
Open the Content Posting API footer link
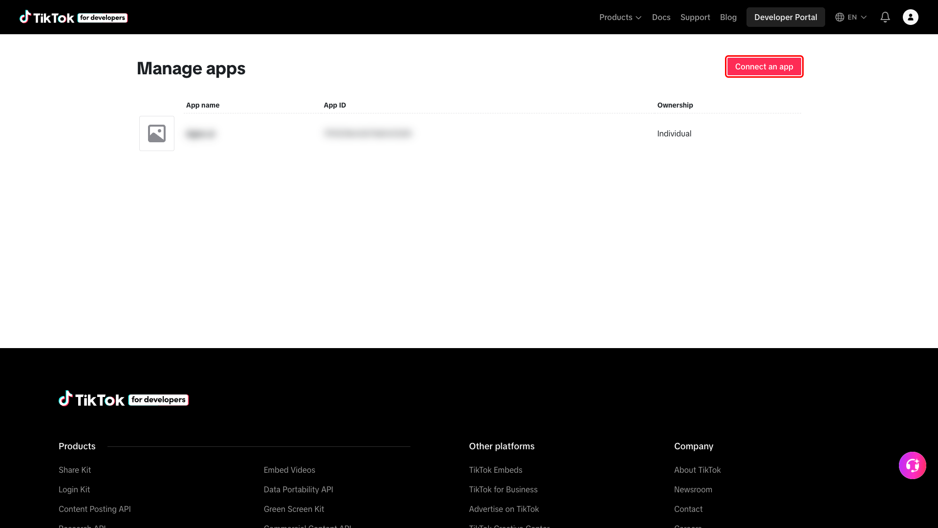(x=95, y=509)
